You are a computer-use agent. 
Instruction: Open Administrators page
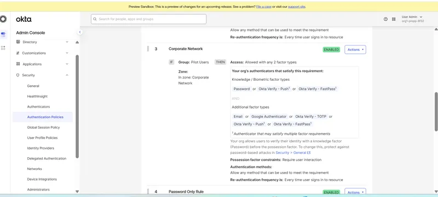click(x=38, y=189)
